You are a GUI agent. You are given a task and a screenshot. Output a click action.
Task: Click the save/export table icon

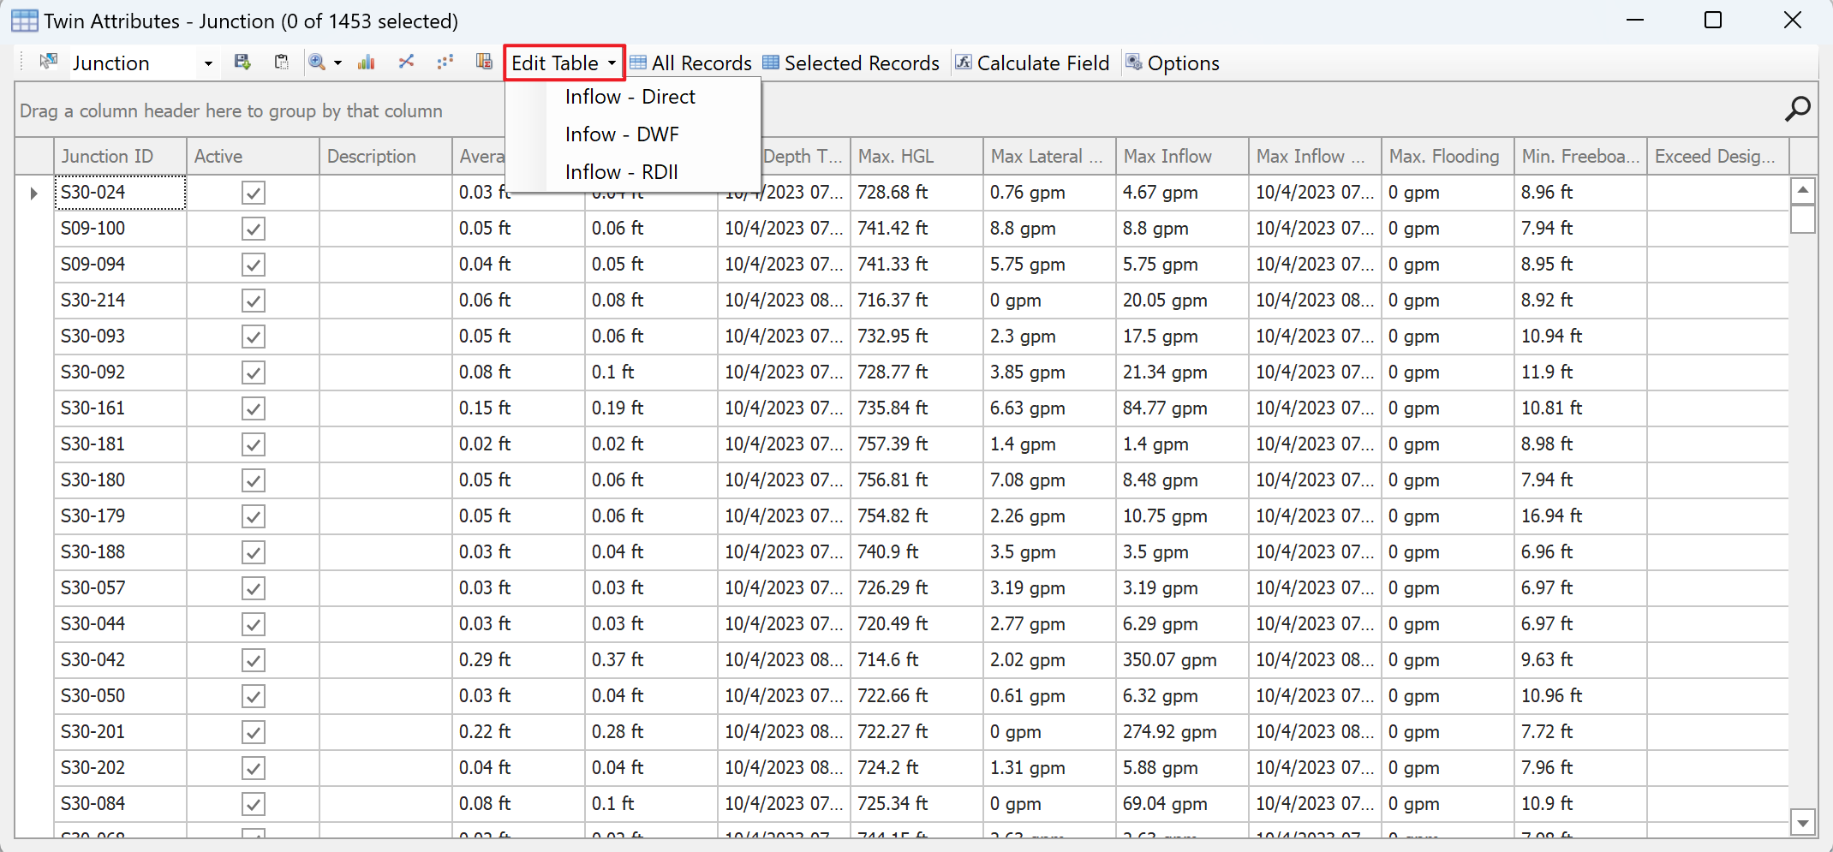click(x=242, y=62)
